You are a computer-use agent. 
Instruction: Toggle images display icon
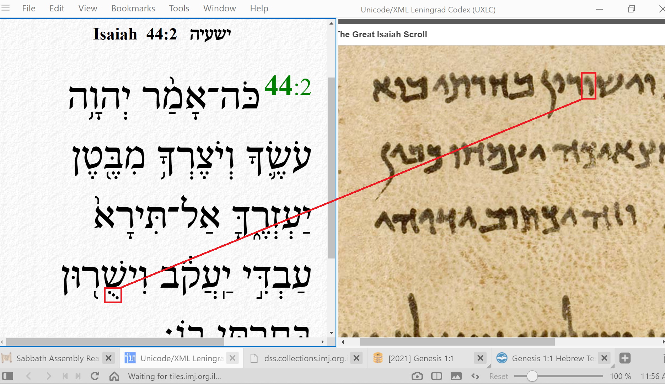coord(456,376)
